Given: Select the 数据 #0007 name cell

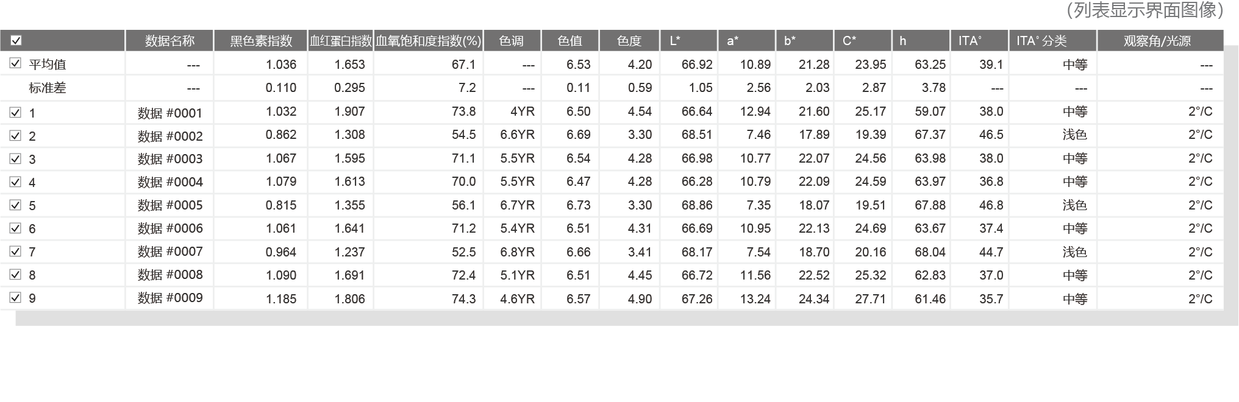Looking at the screenshot, I should click(x=170, y=252).
